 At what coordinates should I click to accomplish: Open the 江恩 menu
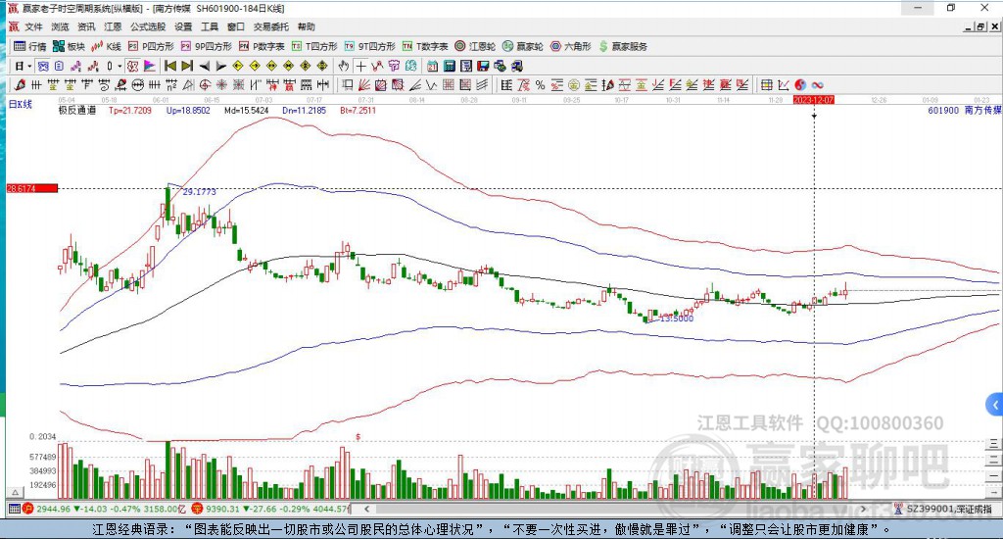coord(113,26)
